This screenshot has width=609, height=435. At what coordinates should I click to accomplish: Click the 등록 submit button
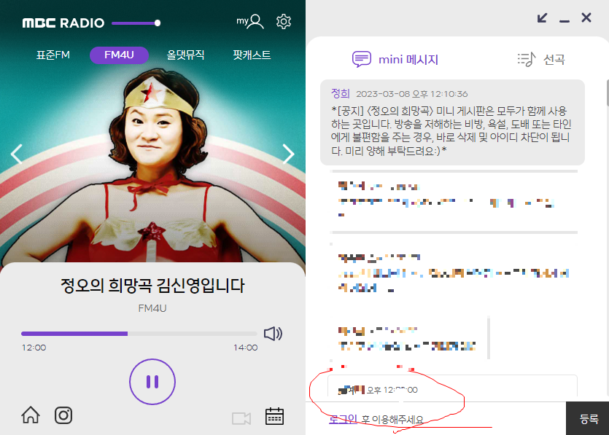point(588,418)
